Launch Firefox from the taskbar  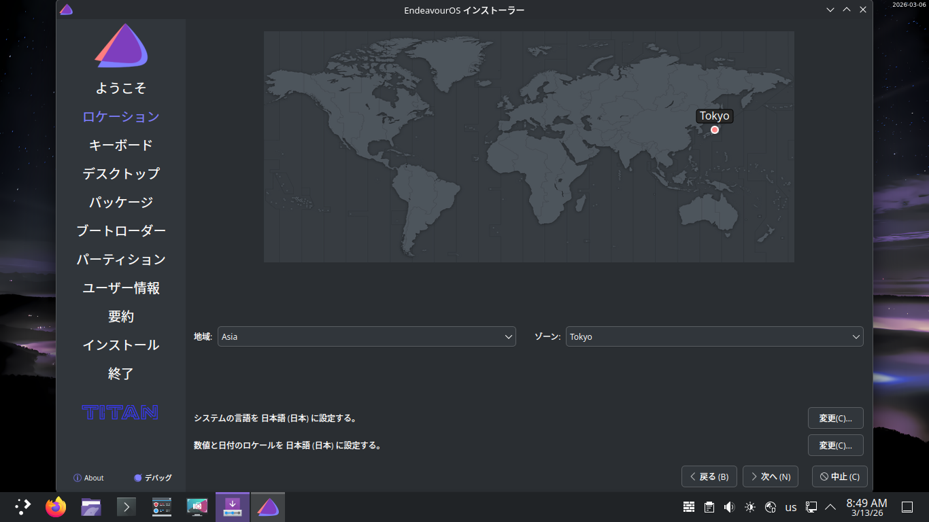56,506
